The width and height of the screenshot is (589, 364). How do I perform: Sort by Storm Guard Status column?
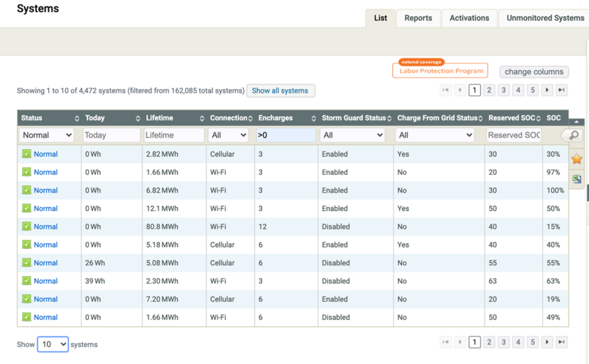389,118
